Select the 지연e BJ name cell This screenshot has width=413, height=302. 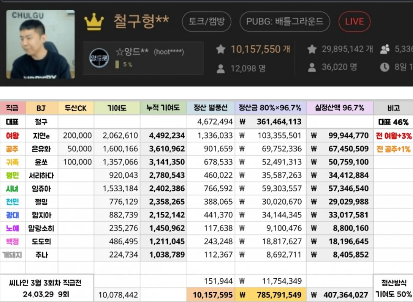pyautogui.click(x=42, y=136)
